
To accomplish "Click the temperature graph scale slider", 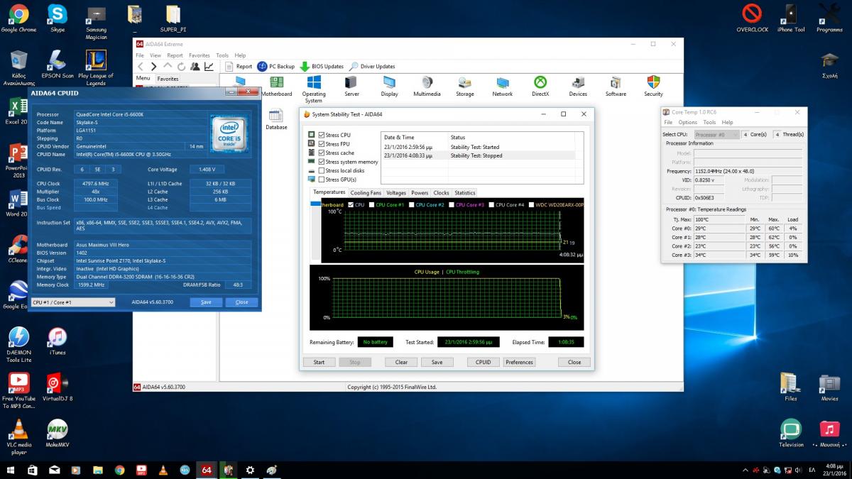I will click(316, 205).
